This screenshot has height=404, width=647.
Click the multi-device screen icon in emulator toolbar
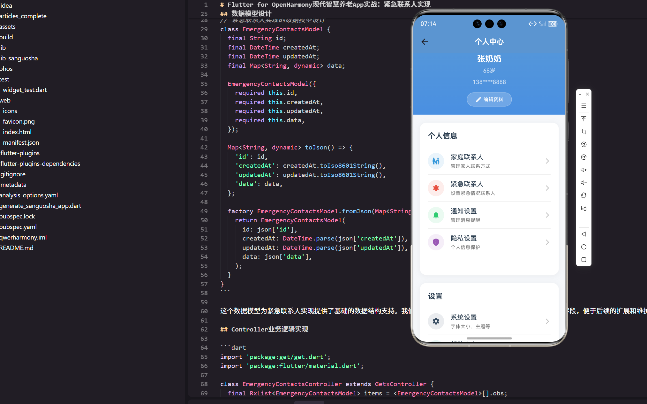(584, 208)
